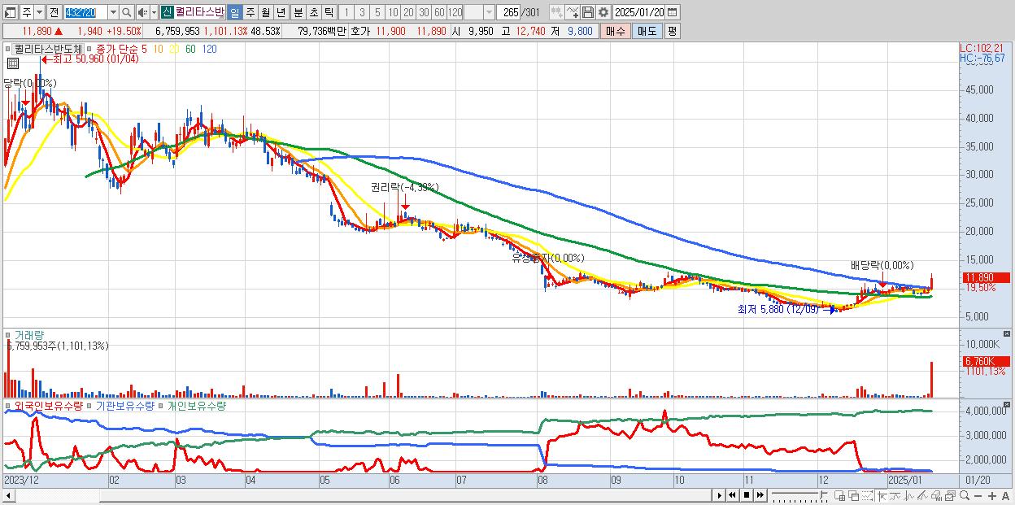Expand the speaker icon dropdown arrow
The image size is (1015, 505).
click(154, 12)
